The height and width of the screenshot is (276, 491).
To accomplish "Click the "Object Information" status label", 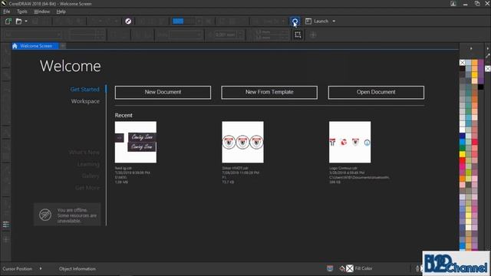I will [77, 269].
